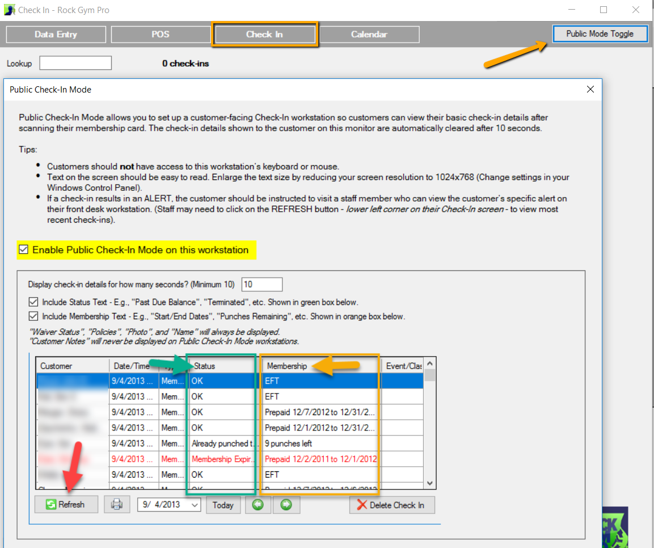Screen dimensions: 654x548
Task: Click the Status column header
Action: 222,366
